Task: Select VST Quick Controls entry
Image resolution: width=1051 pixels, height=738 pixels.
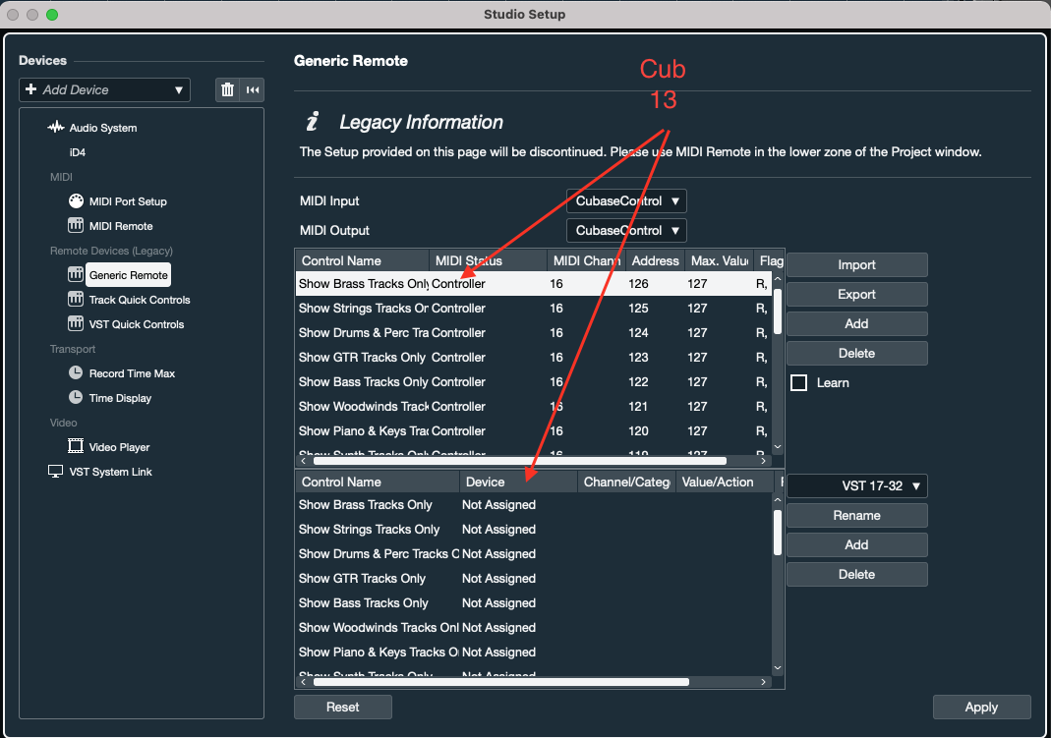Action: click(137, 325)
